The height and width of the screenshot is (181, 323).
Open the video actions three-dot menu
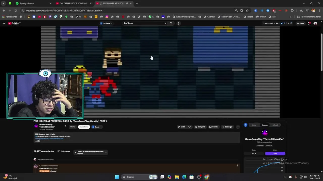[238, 127]
